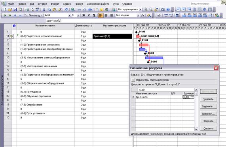Open the Формат menu
This screenshot has width=226, height=147.
pyautogui.click(x=55, y=4)
